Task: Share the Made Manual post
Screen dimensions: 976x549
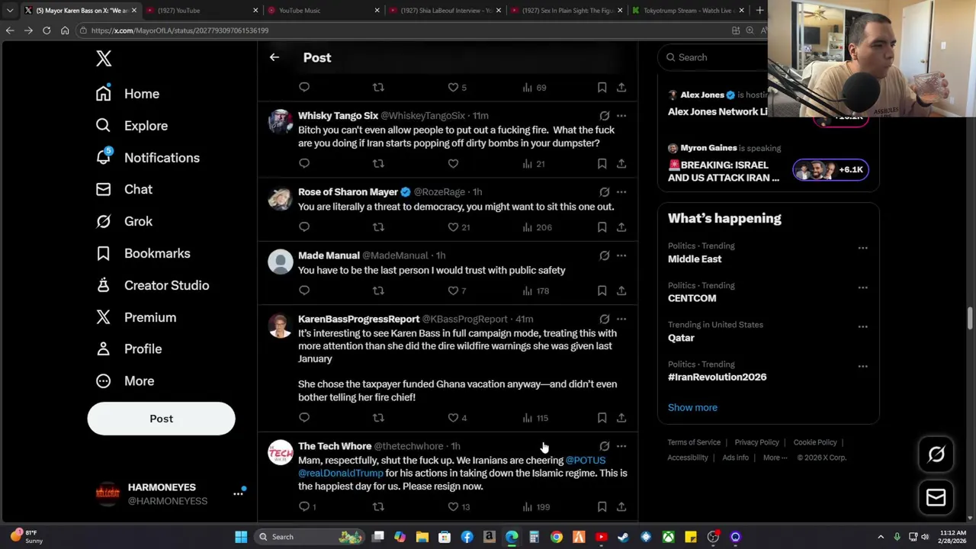Action: pos(621,291)
